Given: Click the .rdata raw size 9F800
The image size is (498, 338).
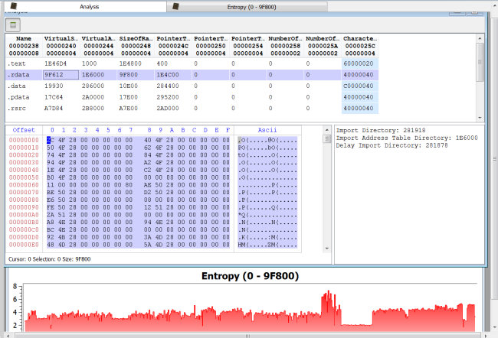Looking at the screenshot, I should (128, 75).
